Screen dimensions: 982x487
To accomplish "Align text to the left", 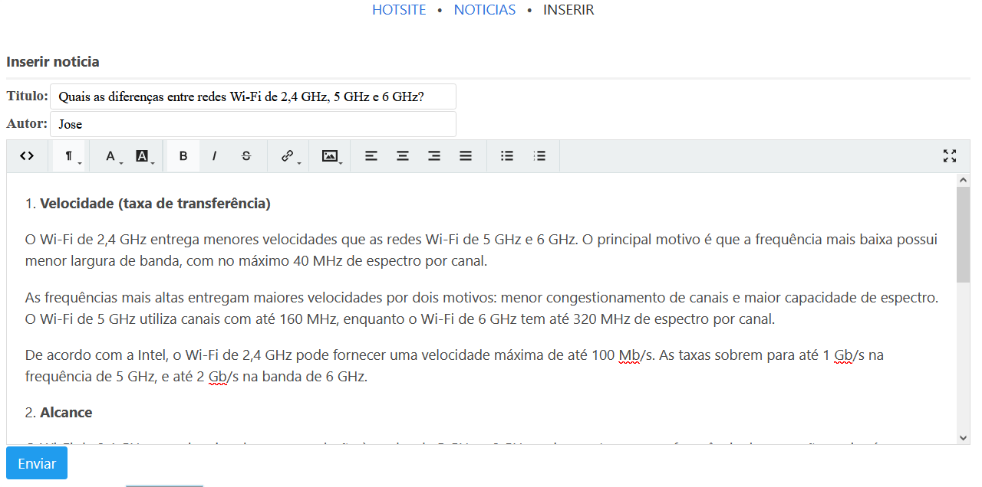I will [371, 156].
